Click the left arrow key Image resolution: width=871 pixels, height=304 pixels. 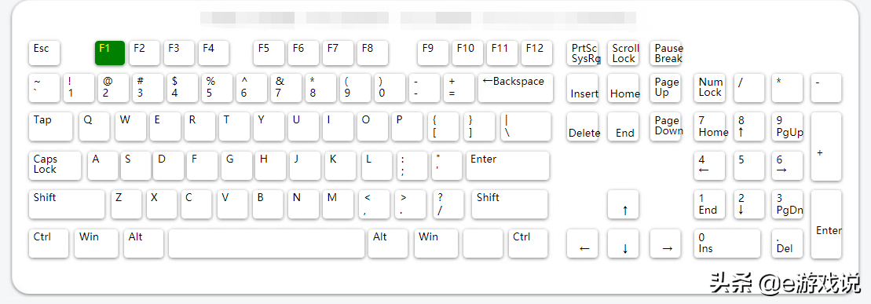click(x=582, y=244)
